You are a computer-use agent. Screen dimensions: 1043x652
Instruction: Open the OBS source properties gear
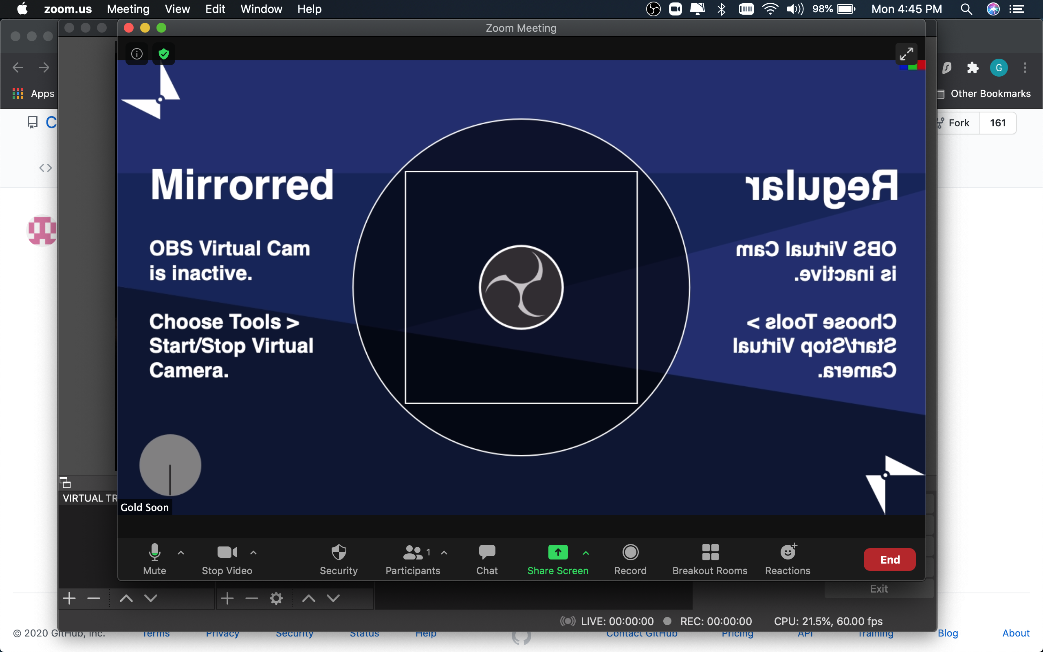(276, 598)
